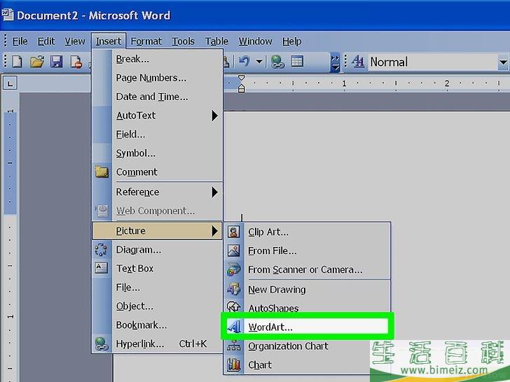
Task: Click the Chart bar graph icon
Action: coord(233,365)
